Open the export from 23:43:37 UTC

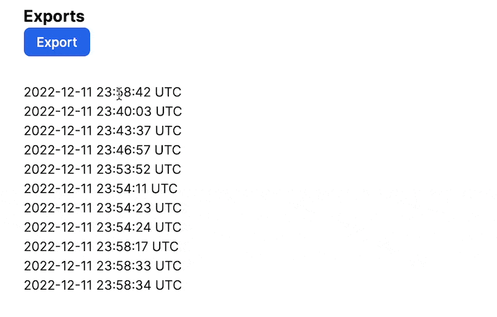(x=103, y=131)
